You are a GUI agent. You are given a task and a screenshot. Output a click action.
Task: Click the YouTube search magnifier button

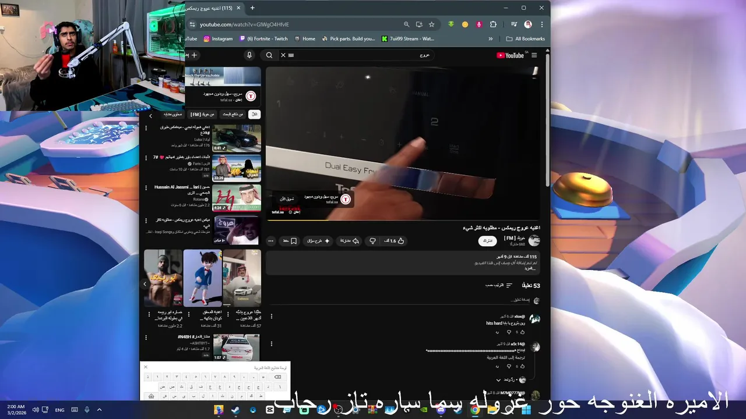pyautogui.click(x=269, y=55)
